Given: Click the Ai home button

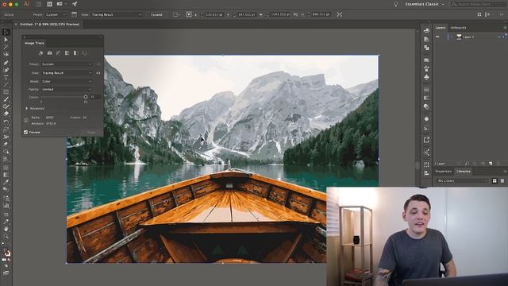Looking at the screenshot, I should 27,4.
